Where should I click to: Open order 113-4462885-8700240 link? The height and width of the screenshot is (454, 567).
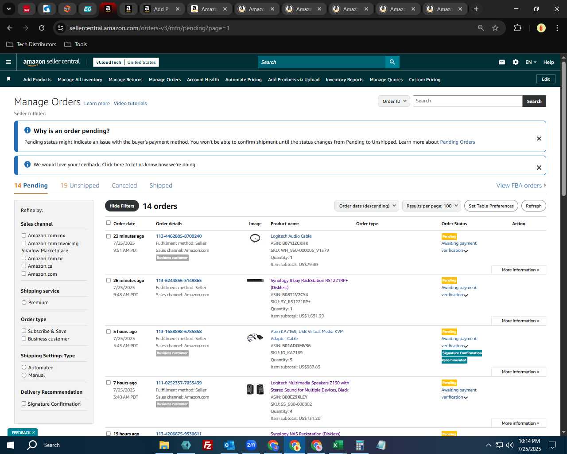click(179, 236)
